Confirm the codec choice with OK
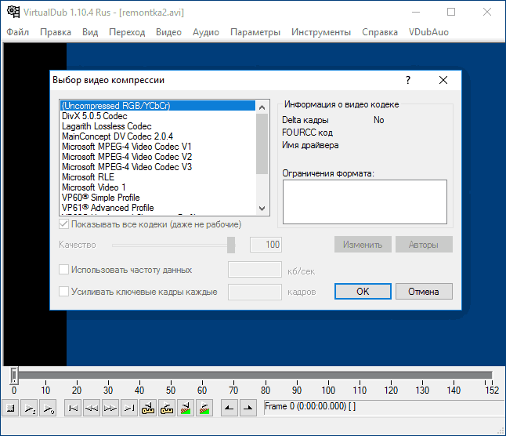This screenshot has height=436, width=506. [x=363, y=291]
